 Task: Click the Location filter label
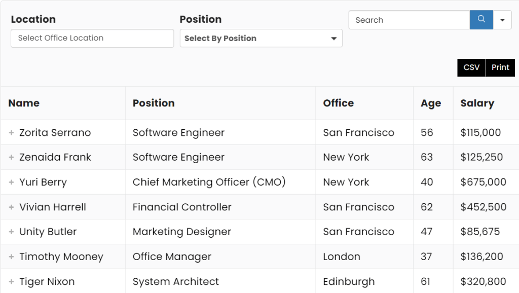click(x=33, y=19)
